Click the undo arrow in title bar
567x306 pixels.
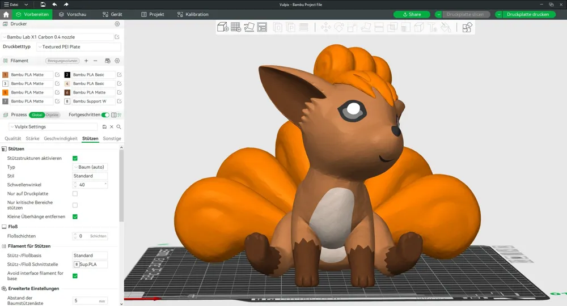(54, 5)
